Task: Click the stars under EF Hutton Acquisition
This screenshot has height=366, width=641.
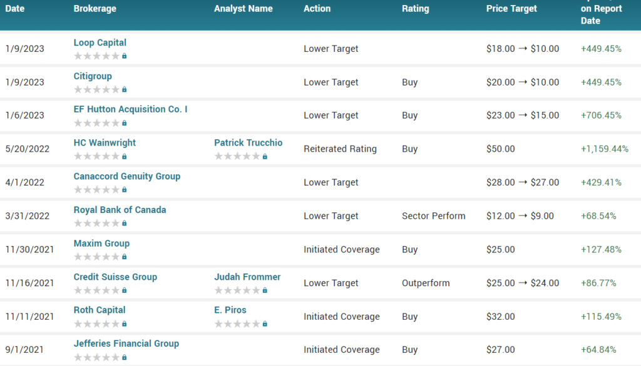Action: 96,123
